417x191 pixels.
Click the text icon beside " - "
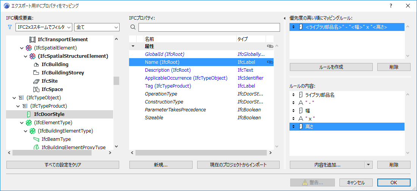(301, 103)
